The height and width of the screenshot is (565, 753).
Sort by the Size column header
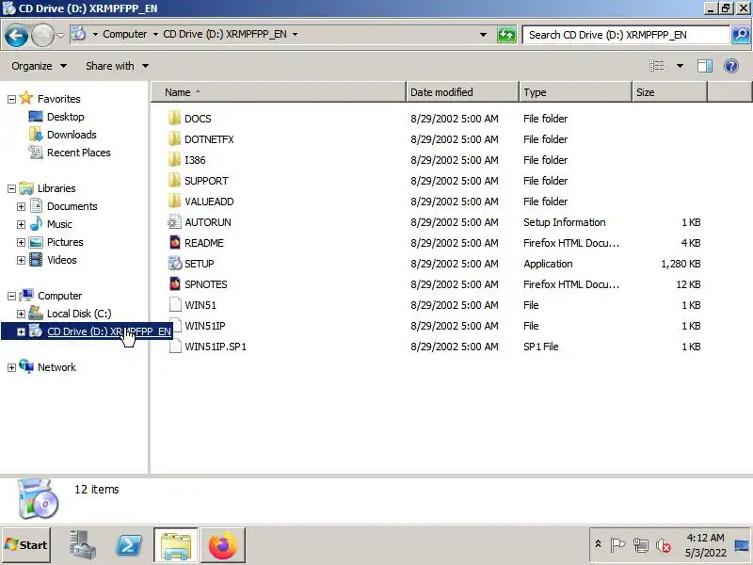(669, 92)
